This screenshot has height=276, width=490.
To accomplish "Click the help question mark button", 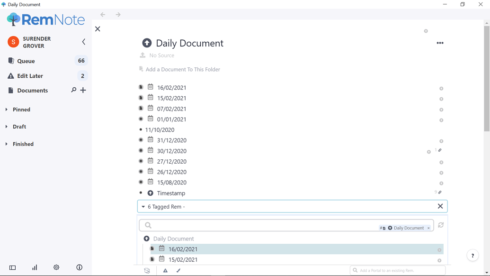I will pos(472,256).
